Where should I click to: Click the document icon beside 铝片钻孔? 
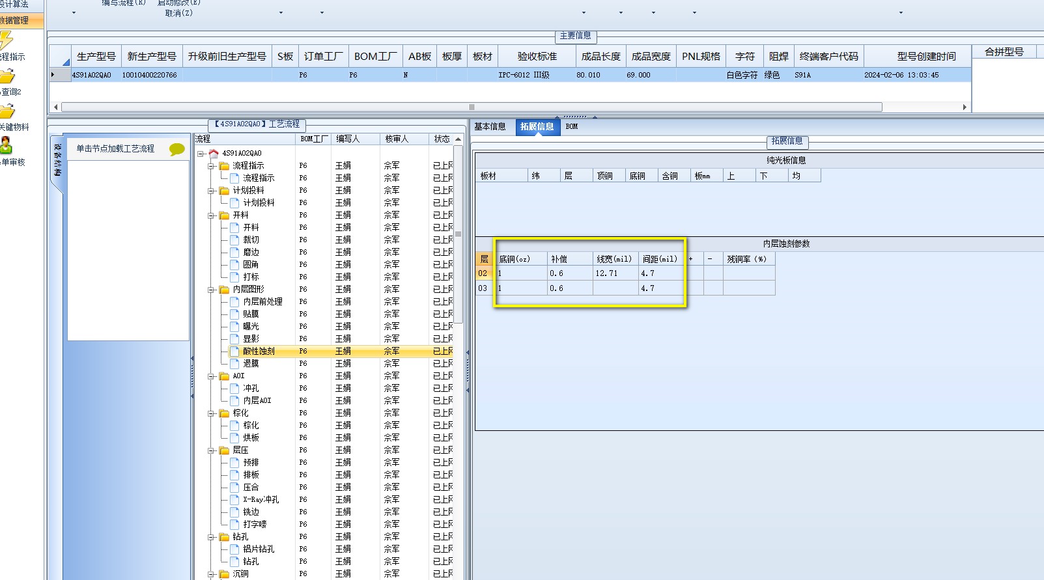click(x=234, y=549)
